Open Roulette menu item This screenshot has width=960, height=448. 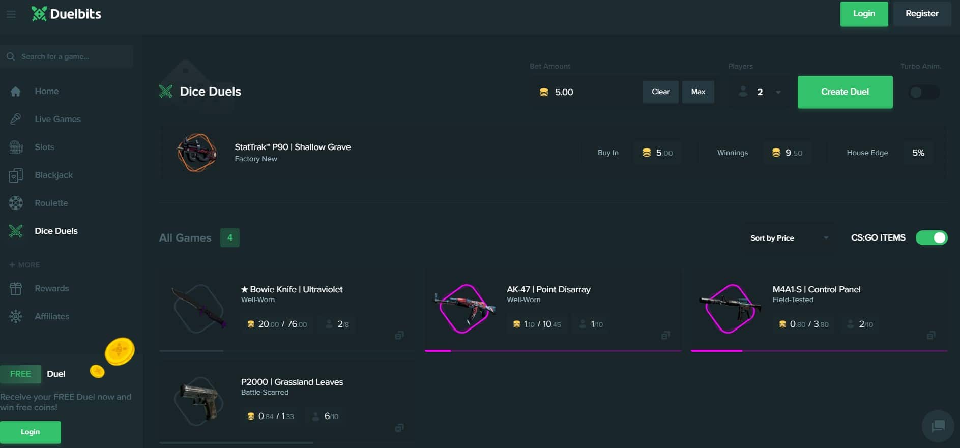(x=51, y=203)
